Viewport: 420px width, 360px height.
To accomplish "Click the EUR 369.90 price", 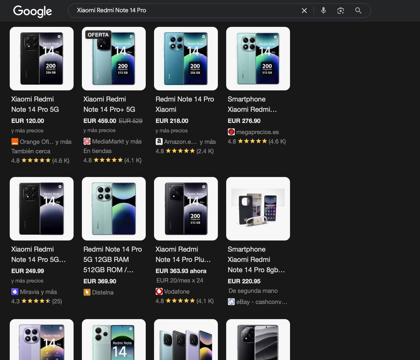I will pyautogui.click(x=100, y=281).
